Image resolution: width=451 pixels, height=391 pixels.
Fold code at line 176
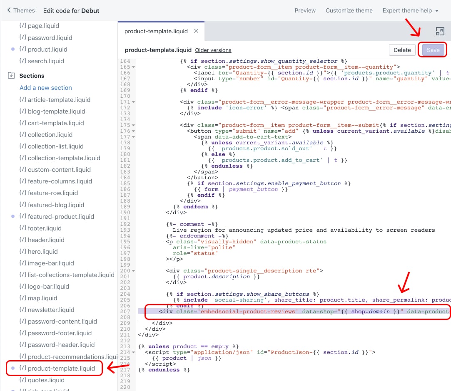[133, 131]
